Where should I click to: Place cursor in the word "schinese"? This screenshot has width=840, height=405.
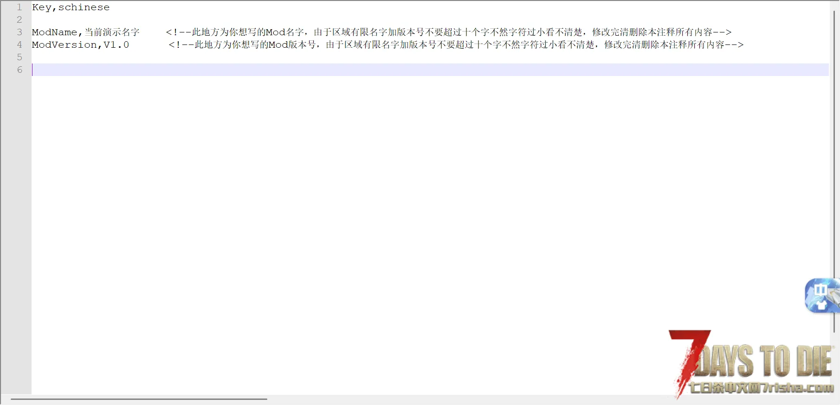84,7
